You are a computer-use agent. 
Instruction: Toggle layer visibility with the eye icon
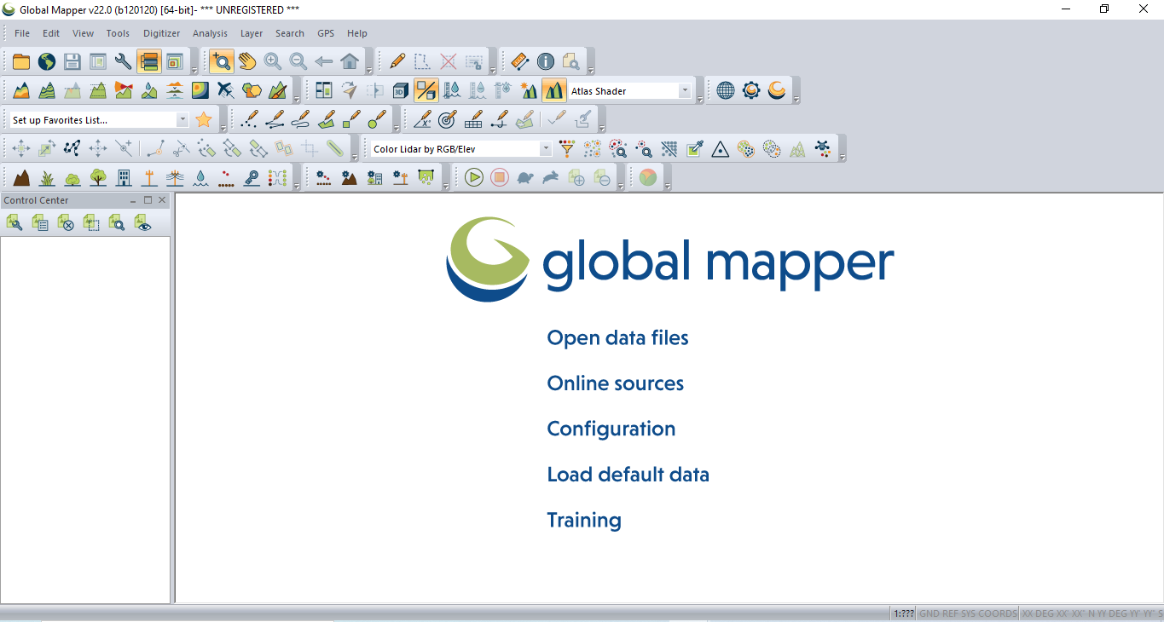tap(142, 223)
